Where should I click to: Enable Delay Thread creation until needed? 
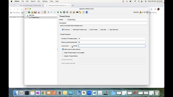[63, 53]
